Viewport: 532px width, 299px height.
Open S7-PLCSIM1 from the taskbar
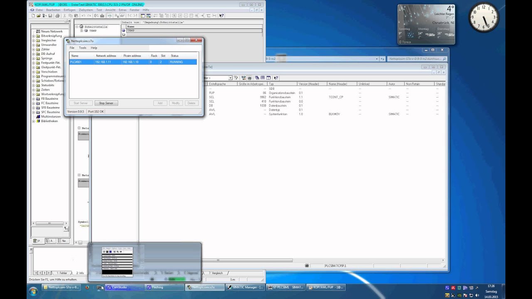(x=285, y=287)
